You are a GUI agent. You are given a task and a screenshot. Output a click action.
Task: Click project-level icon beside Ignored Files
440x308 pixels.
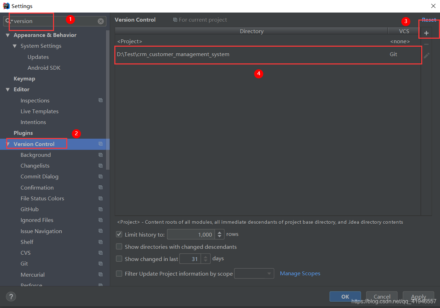[100, 220]
